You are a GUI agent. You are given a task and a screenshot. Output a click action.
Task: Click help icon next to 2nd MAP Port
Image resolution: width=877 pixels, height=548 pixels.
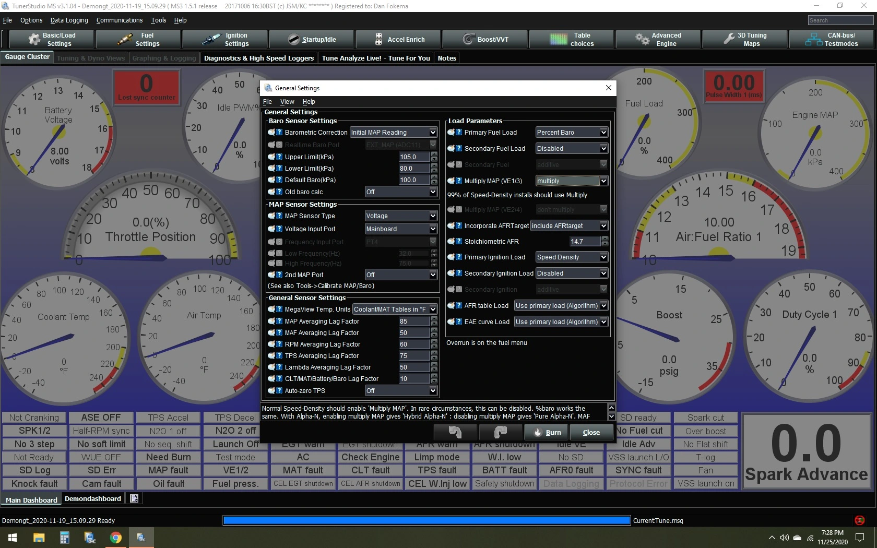279,275
